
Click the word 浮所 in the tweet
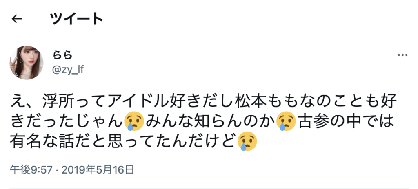58,101
